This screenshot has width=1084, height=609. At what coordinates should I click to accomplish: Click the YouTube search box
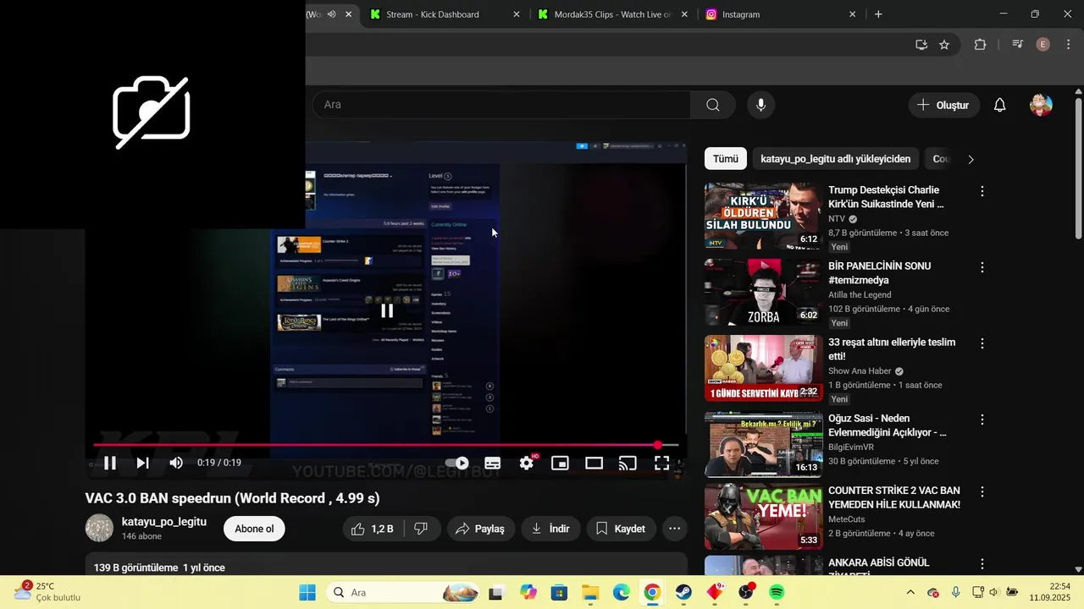pyautogui.click(x=501, y=105)
